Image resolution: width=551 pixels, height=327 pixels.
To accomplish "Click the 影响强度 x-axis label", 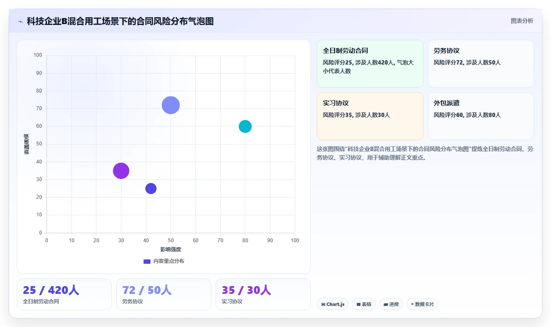I will pos(171,250).
